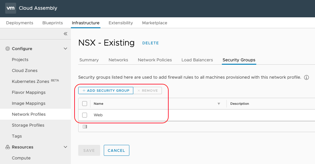Image resolution: width=315 pixels, height=164 pixels.
Task: Open Tags in the sidebar
Action: coord(17,136)
